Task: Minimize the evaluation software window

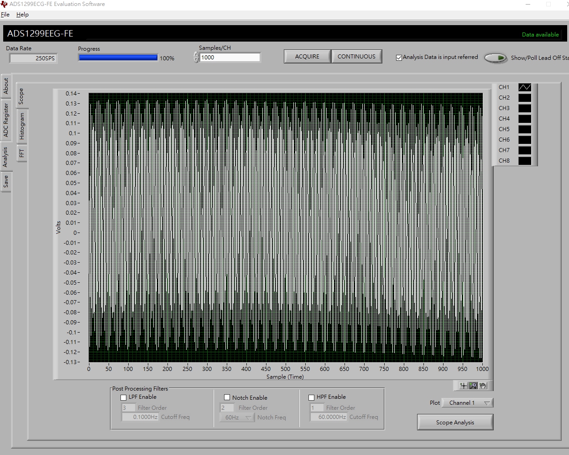Action: (528, 4)
